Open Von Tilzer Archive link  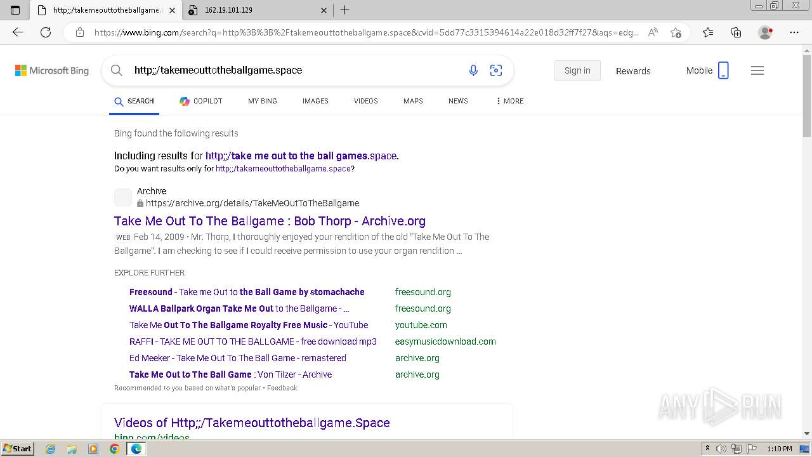(230, 374)
